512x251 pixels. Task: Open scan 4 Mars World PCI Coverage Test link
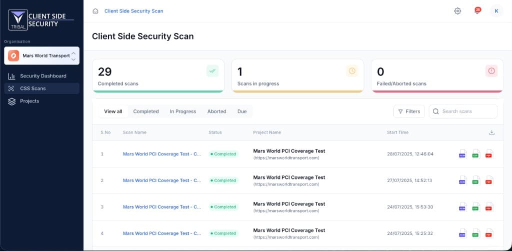162,233
